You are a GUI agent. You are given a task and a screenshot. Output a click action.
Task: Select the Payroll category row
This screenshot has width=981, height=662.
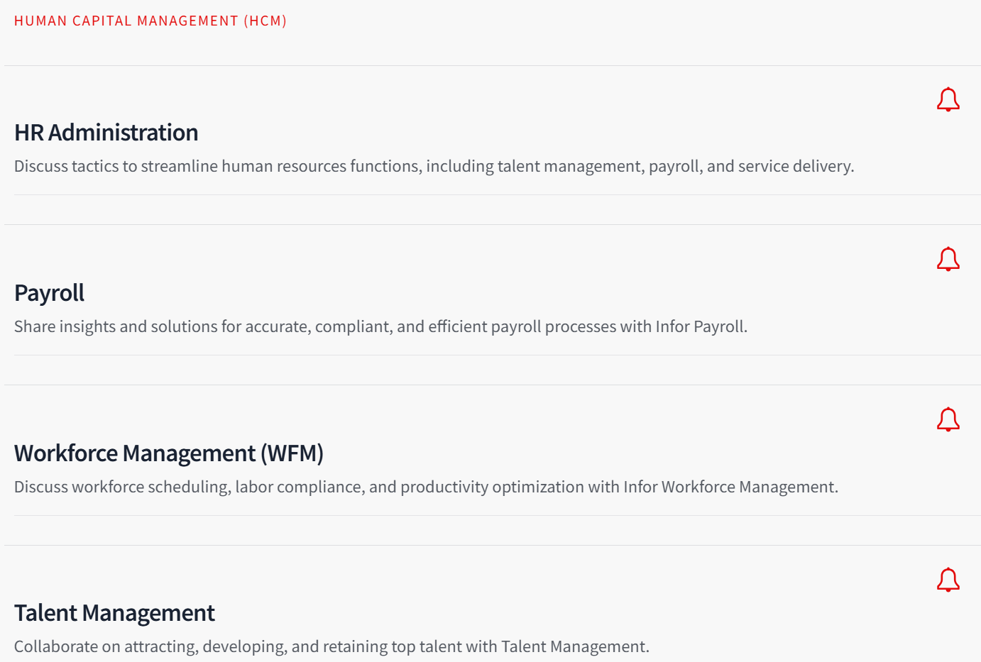[492, 305]
